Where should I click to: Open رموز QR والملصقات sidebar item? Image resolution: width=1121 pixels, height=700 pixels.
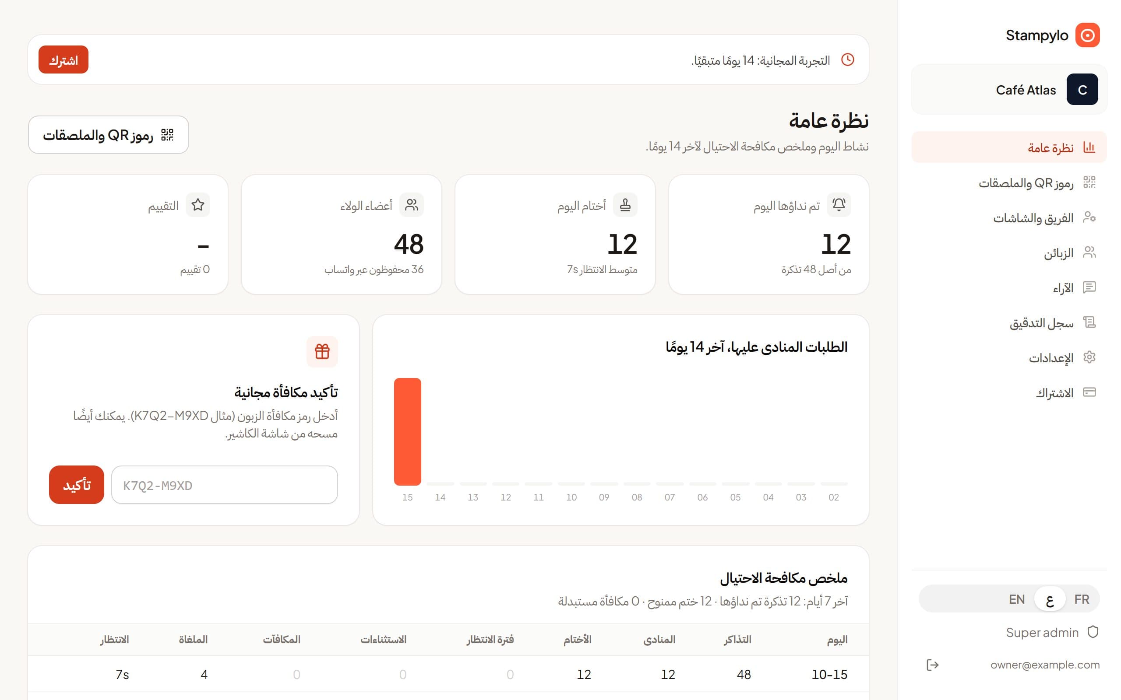pyautogui.click(x=1009, y=182)
